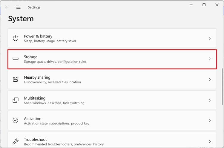The height and width of the screenshot is (148, 224).
Task: Click 'Snap windows, desktops, task switching' text
Action: click(x=54, y=103)
